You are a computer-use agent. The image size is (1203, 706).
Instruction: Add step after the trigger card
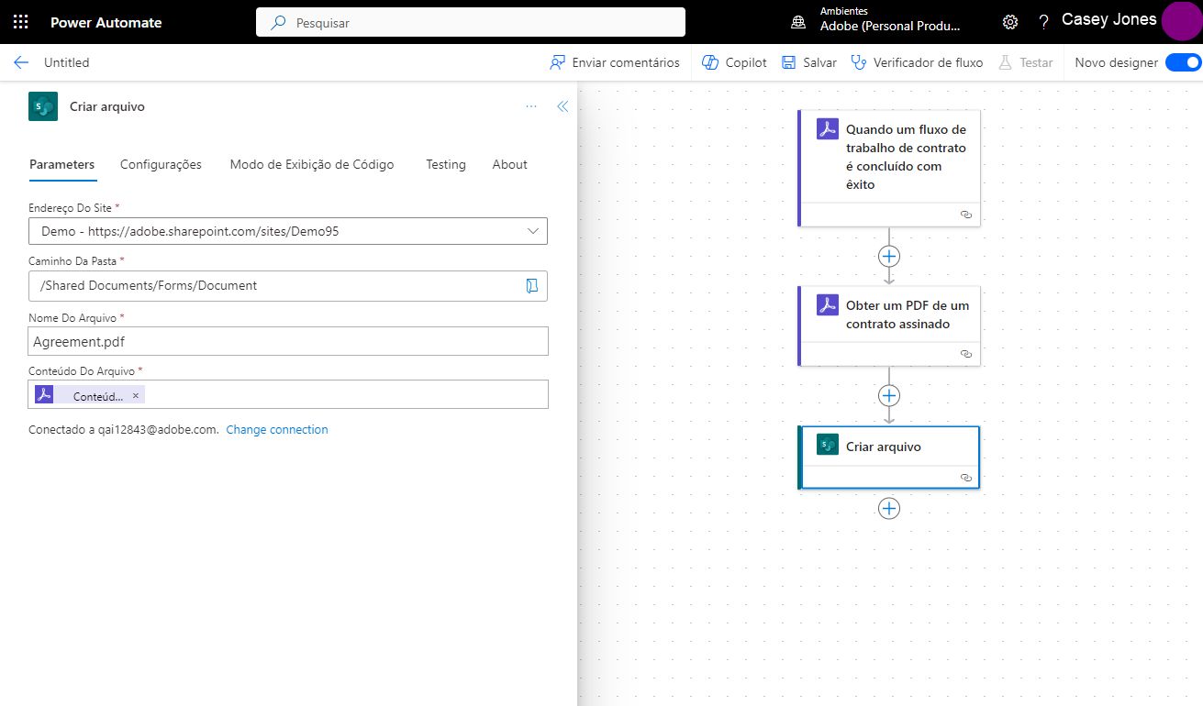pos(888,256)
